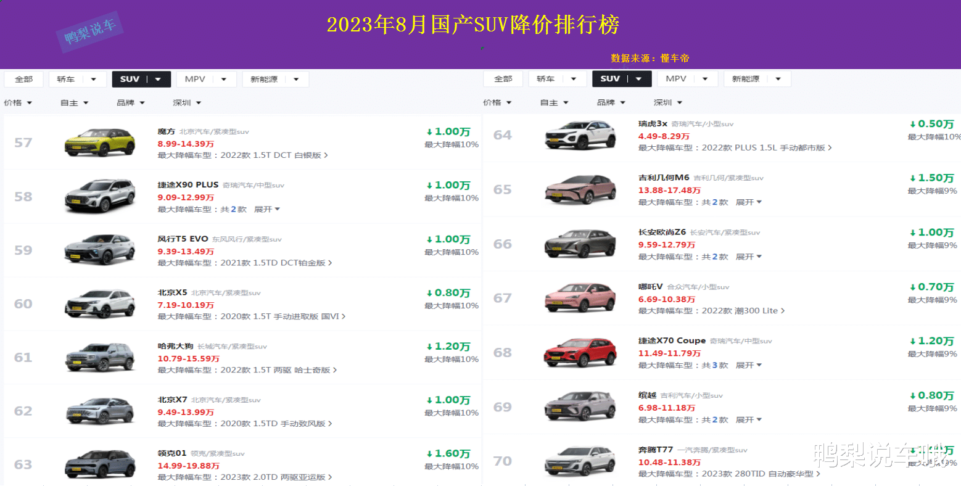The width and height of the screenshot is (961, 486).
Task: Open the red 捷途X70 Coupe car thumbnail
Action: (x=580, y=352)
